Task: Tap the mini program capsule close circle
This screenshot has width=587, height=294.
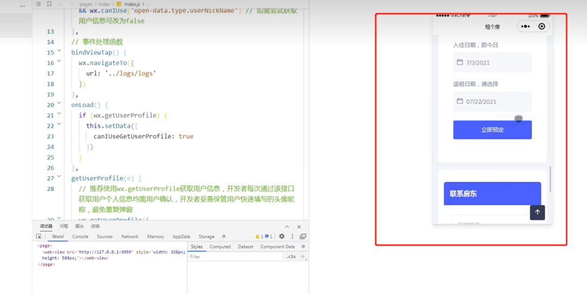Action: 542,26
